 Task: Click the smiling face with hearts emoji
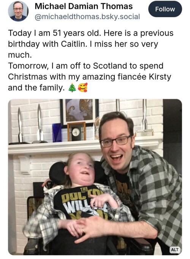pyautogui.click(x=82, y=87)
